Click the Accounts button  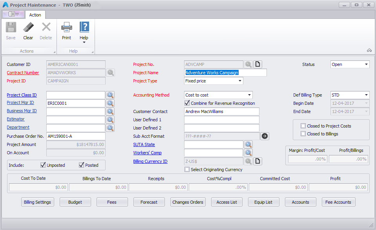[301, 202]
